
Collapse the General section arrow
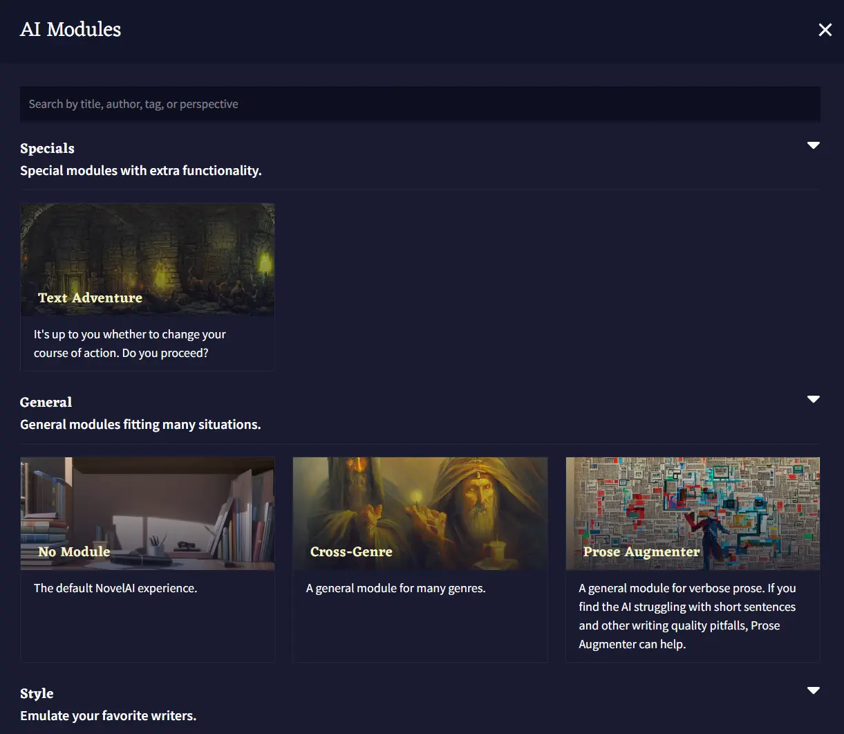point(814,399)
